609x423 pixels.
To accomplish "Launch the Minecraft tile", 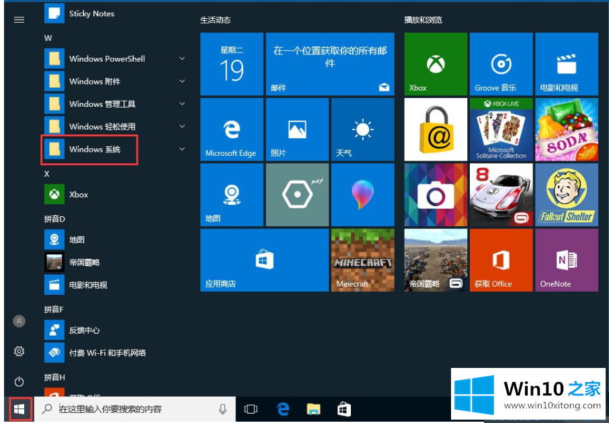I will tap(363, 260).
